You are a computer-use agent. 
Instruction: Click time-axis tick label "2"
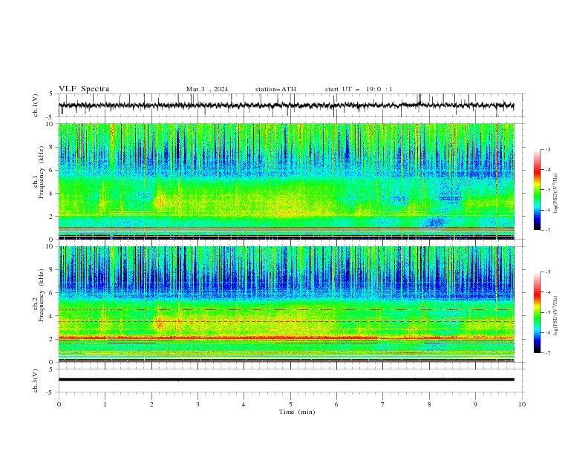[x=151, y=404]
